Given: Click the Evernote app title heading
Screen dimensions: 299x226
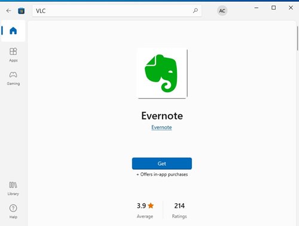Looking at the screenshot, I should coord(162,116).
